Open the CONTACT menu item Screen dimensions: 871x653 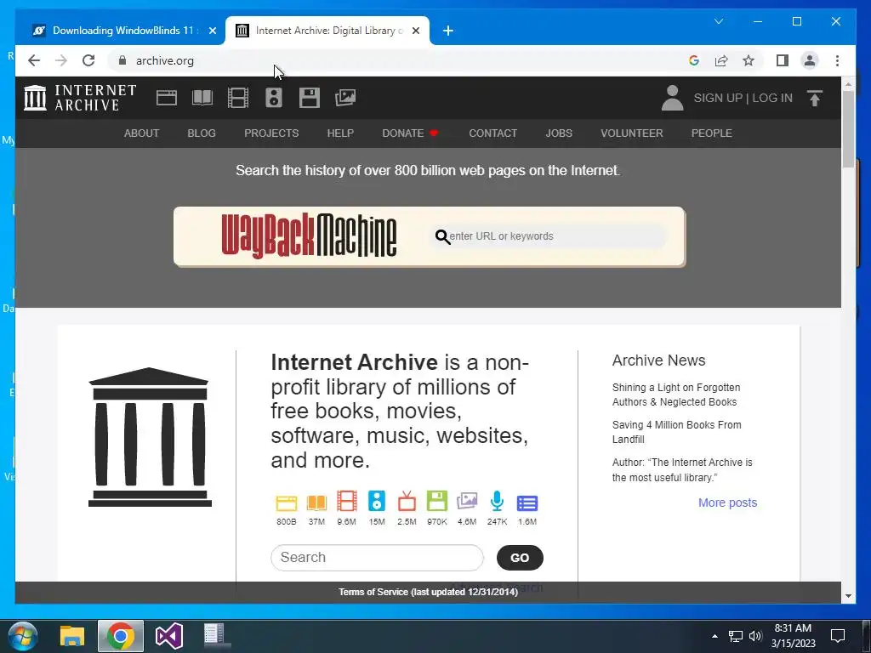(x=492, y=133)
